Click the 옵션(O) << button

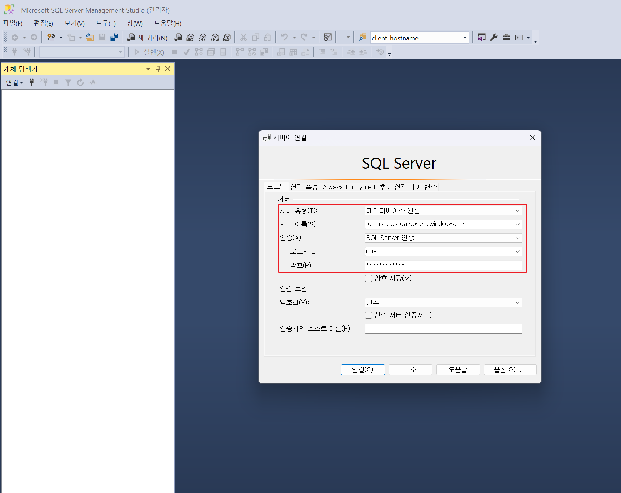(x=510, y=370)
